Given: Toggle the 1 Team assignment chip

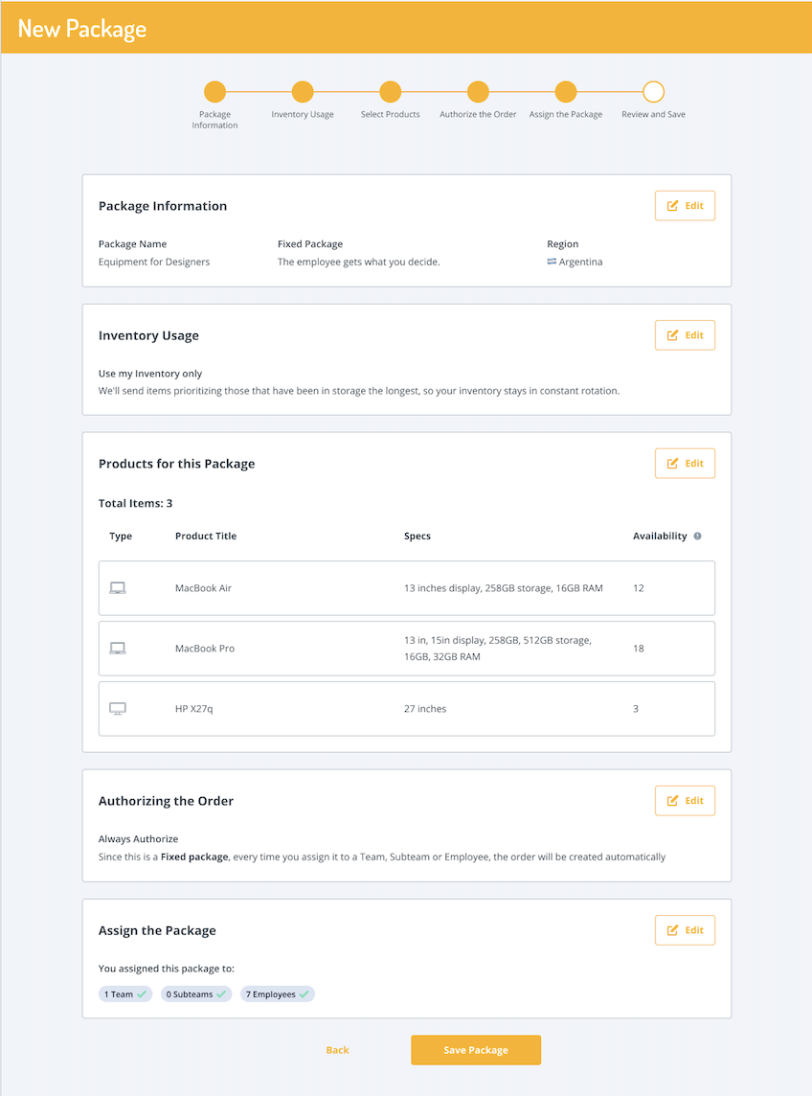Looking at the screenshot, I should pyautogui.click(x=124, y=993).
